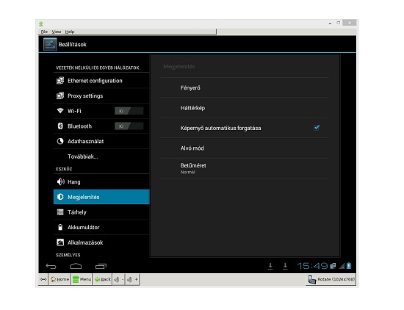Click the Android emulator window logo

(41, 24)
